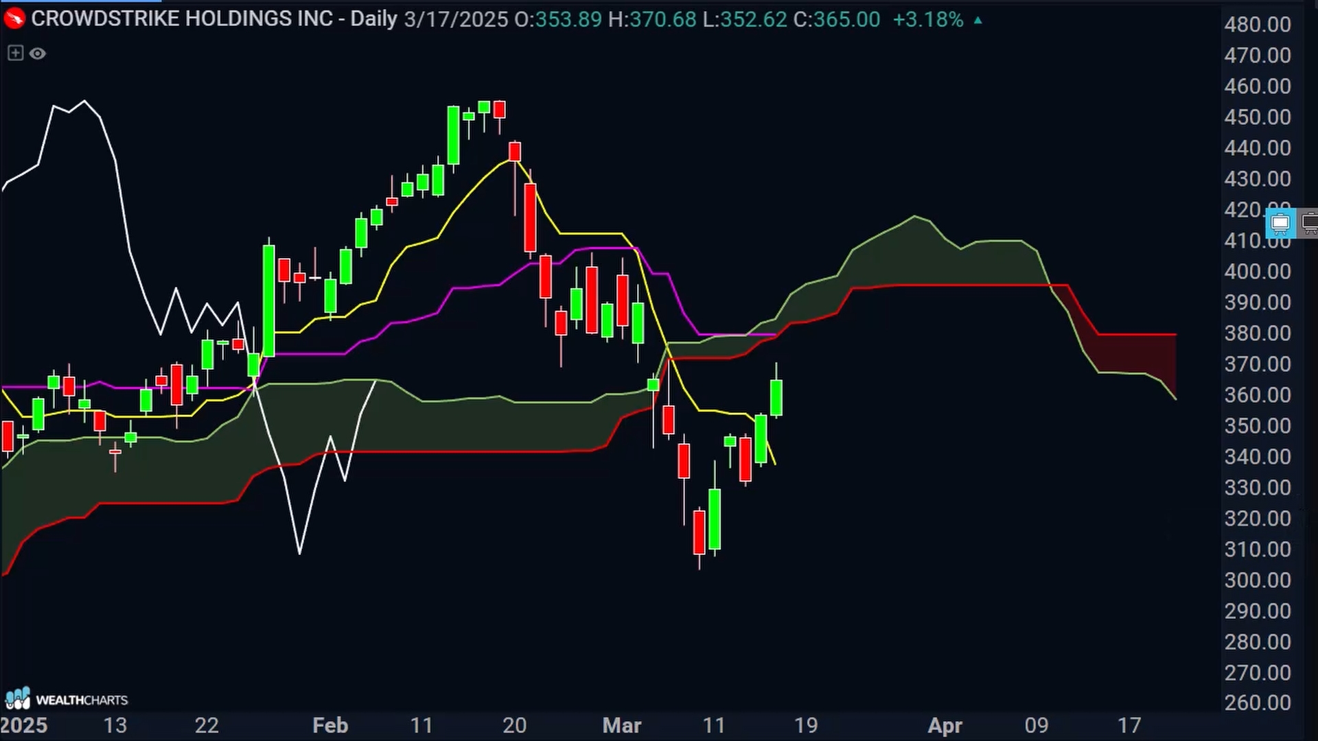Click the 400.00 price axis label
Screen dimensions: 1318x741
pos(1258,272)
